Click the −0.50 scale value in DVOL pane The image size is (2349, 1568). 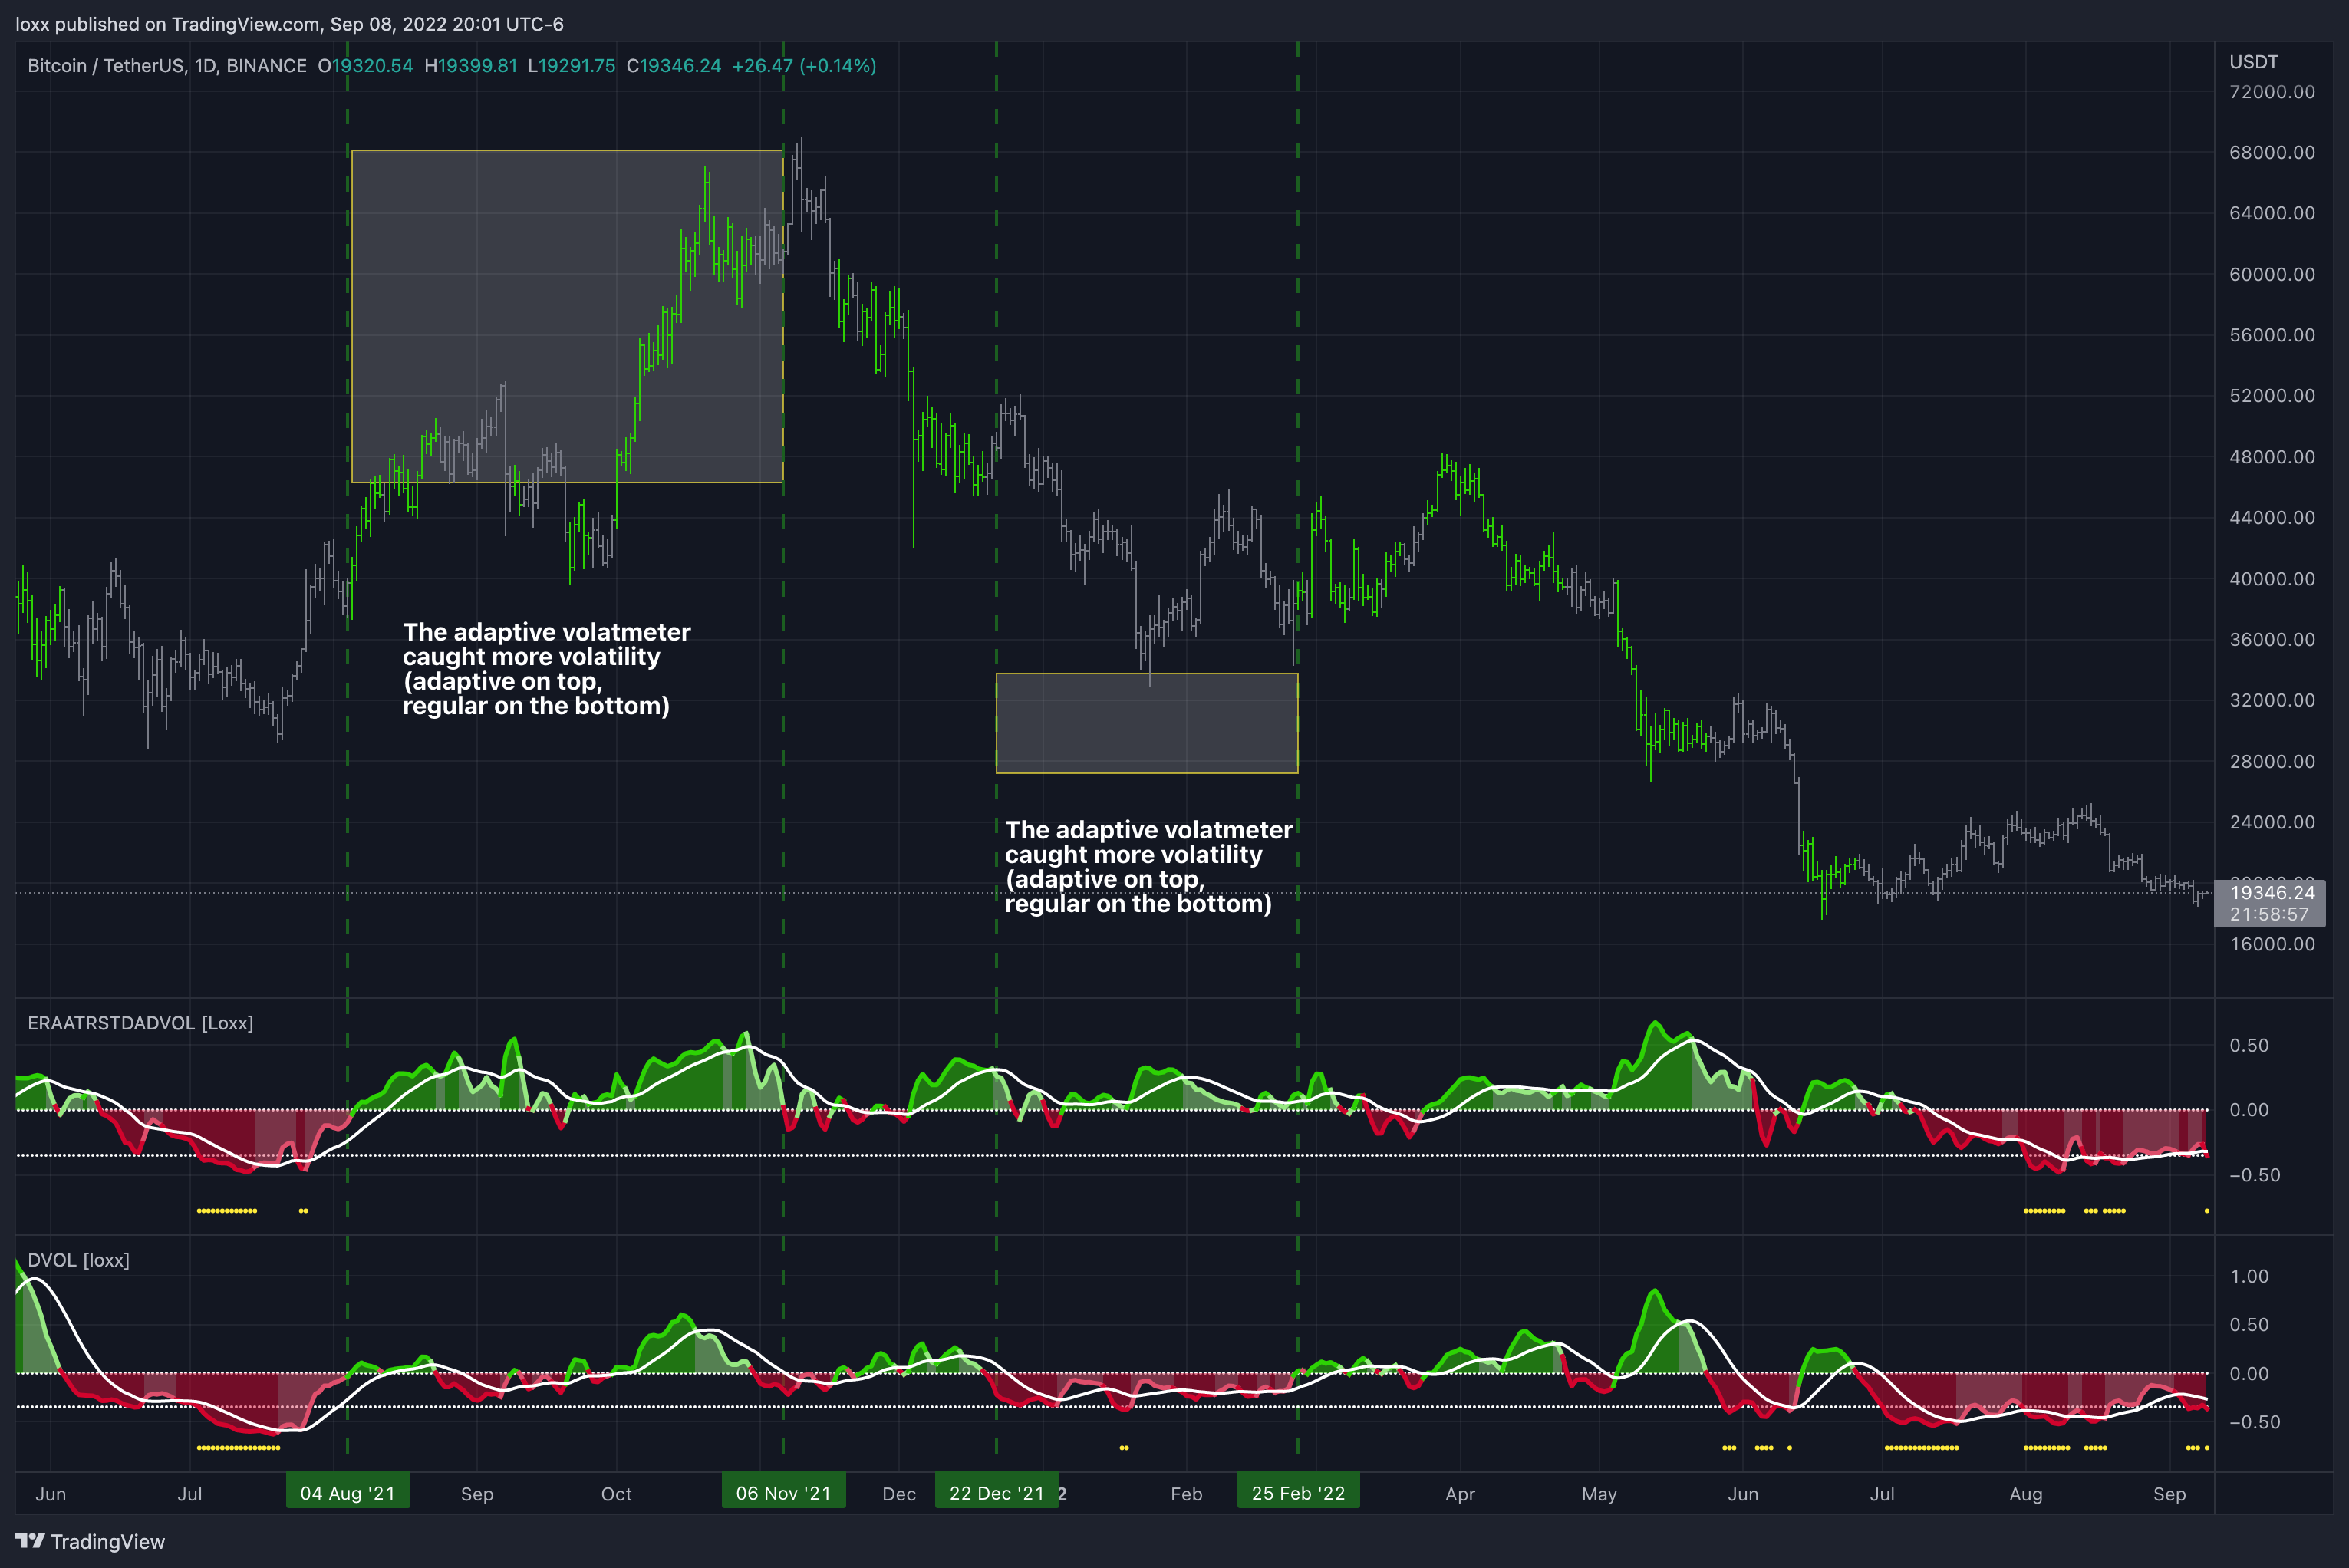[2255, 1422]
